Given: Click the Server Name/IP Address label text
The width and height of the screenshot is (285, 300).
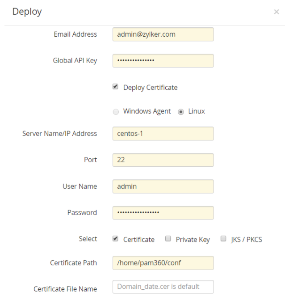Looking at the screenshot, I should pos(59,134).
